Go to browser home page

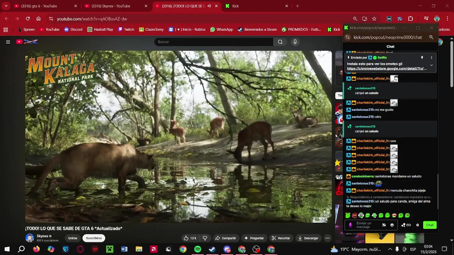click(38, 19)
